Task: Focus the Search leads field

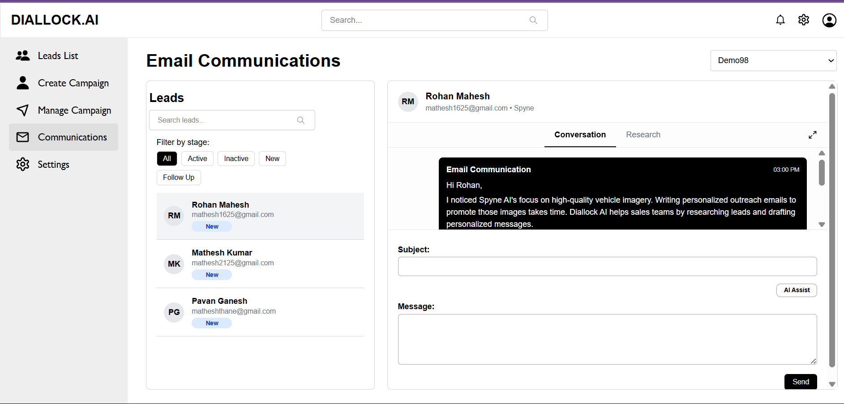Action: tap(232, 120)
